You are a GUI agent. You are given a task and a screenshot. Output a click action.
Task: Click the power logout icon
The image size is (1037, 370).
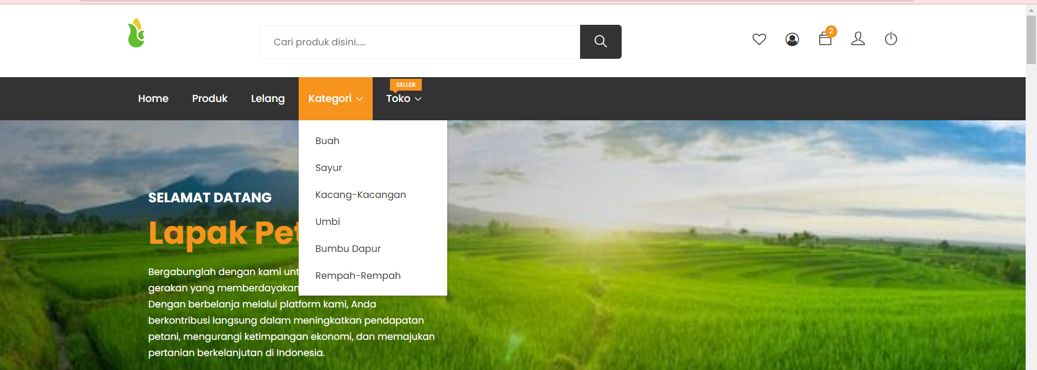point(891,39)
